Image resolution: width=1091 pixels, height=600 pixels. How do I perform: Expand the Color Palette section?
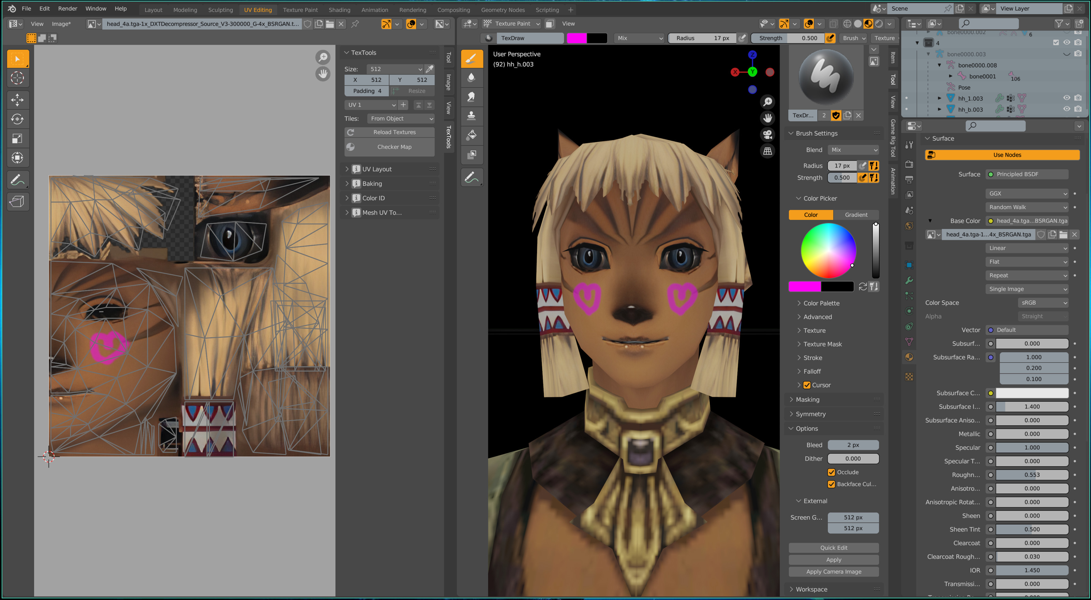coord(821,303)
